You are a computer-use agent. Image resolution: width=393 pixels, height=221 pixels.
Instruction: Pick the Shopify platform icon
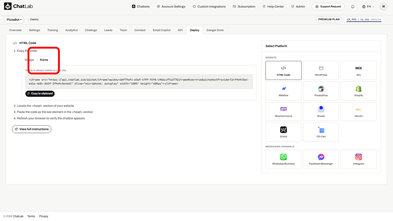pos(359,89)
